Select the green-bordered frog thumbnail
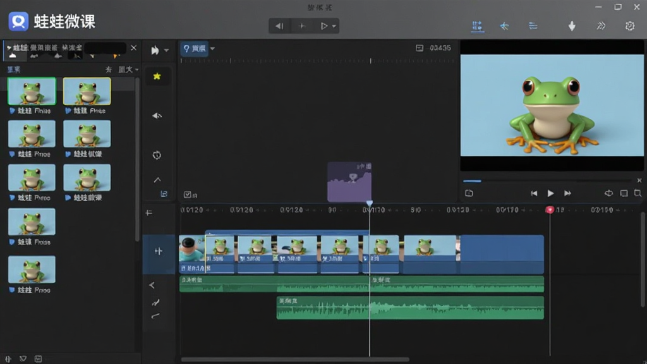This screenshot has width=647, height=364. [x=32, y=91]
